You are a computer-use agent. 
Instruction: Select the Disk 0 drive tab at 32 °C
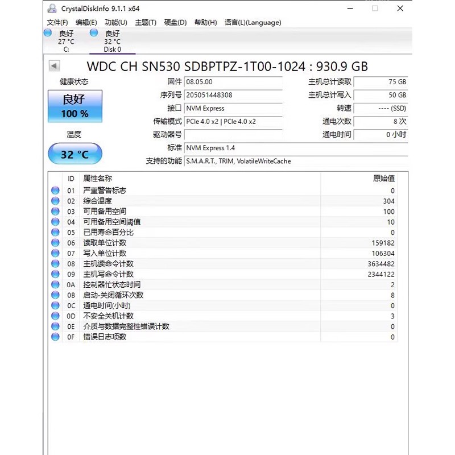(112, 41)
